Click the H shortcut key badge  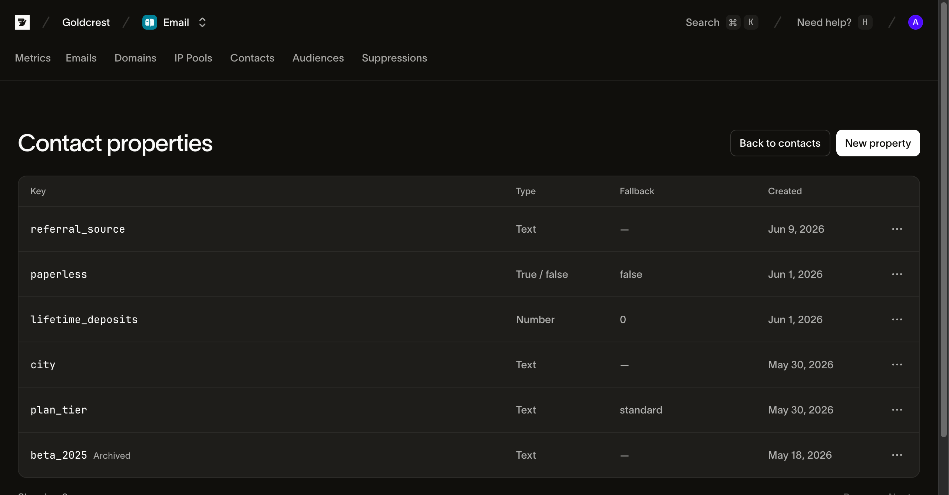click(x=865, y=22)
